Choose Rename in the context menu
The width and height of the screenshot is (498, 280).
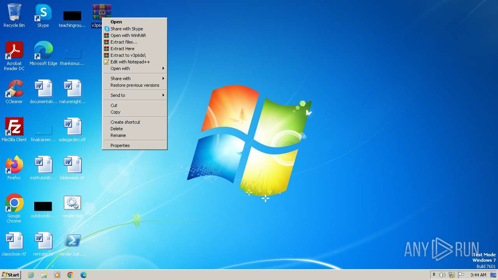pos(135,135)
